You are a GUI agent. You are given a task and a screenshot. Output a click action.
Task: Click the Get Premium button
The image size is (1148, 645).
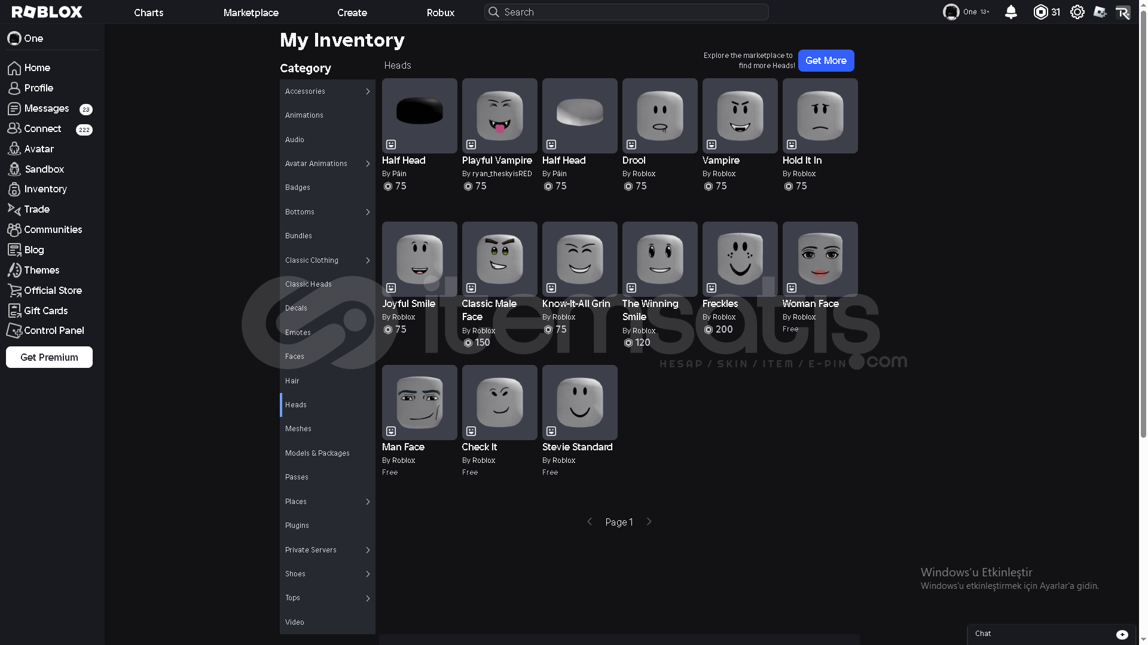[49, 357]
